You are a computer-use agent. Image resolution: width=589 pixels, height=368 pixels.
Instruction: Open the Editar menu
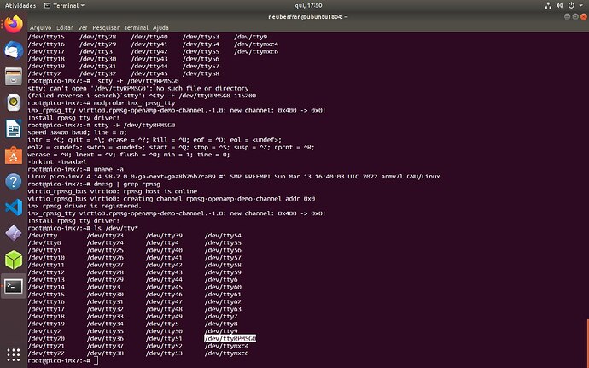(65, 26)
